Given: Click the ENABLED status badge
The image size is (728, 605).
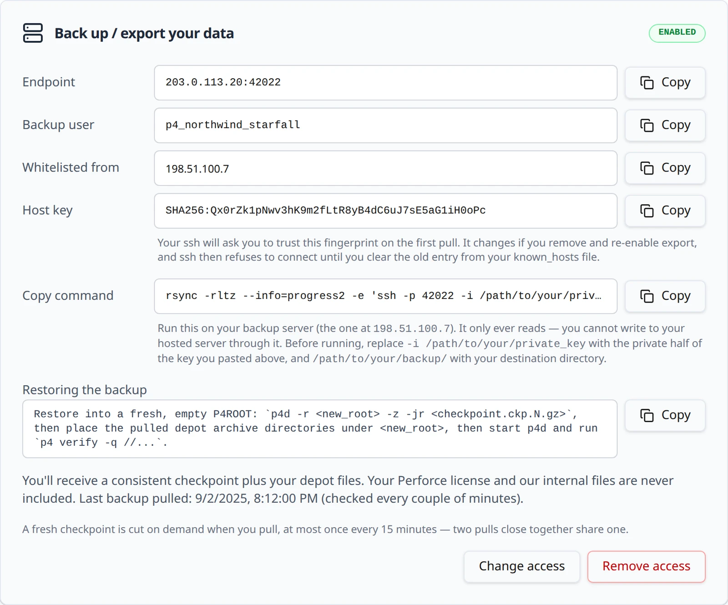Looking at the screenshot, I should point(677,33).
